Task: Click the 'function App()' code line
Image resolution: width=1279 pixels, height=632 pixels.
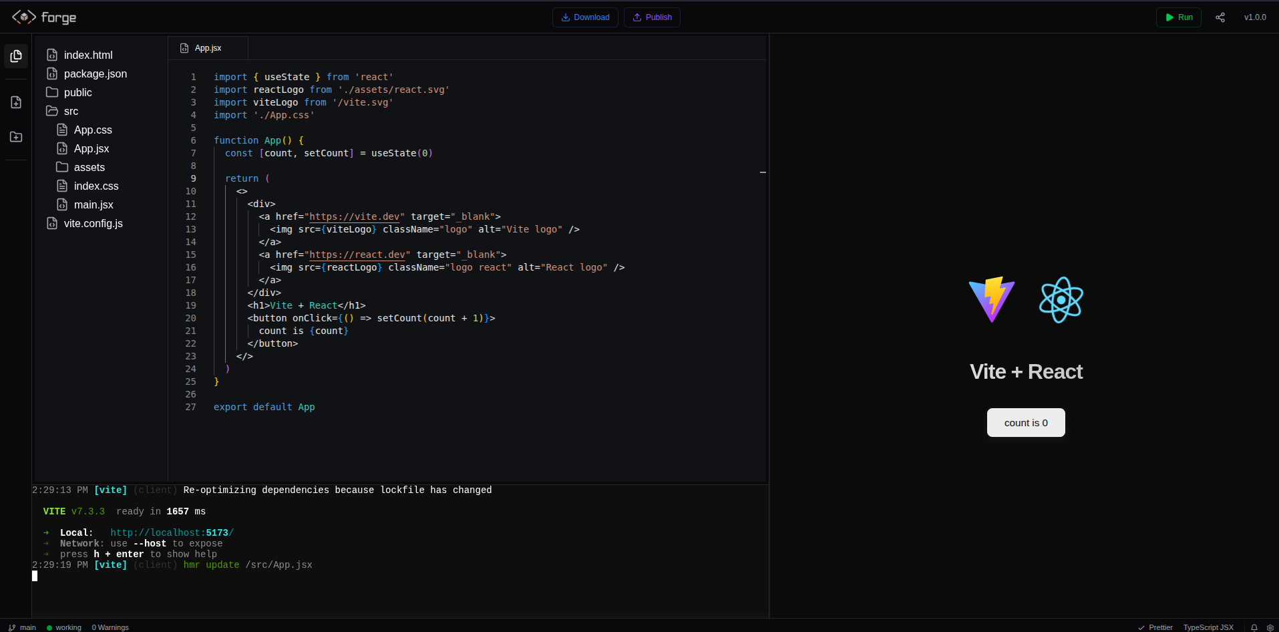Action: point(258,140)
